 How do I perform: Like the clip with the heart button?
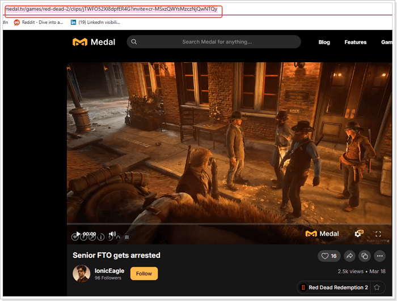[329, 256]
